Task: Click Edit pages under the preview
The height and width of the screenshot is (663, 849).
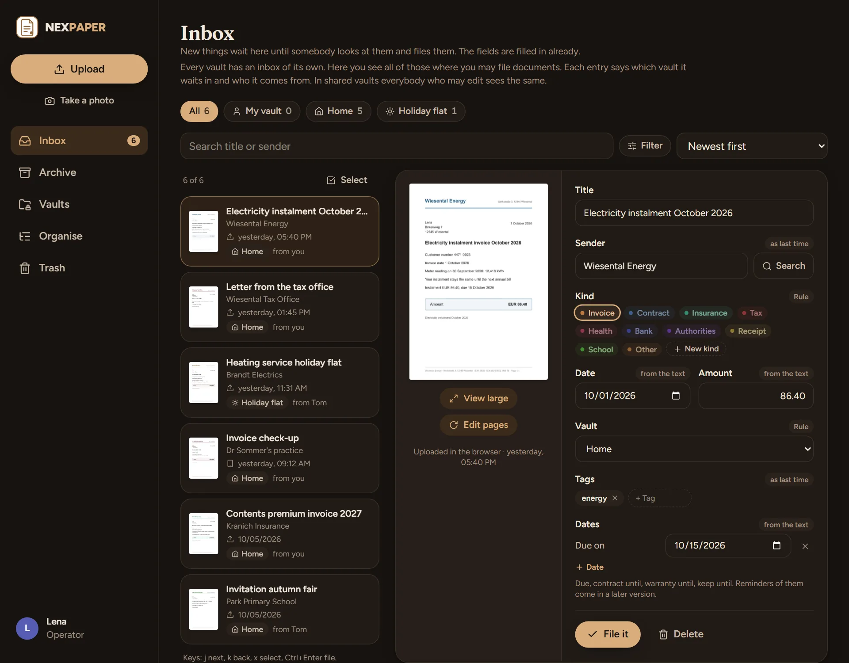Action: [478, 425]
